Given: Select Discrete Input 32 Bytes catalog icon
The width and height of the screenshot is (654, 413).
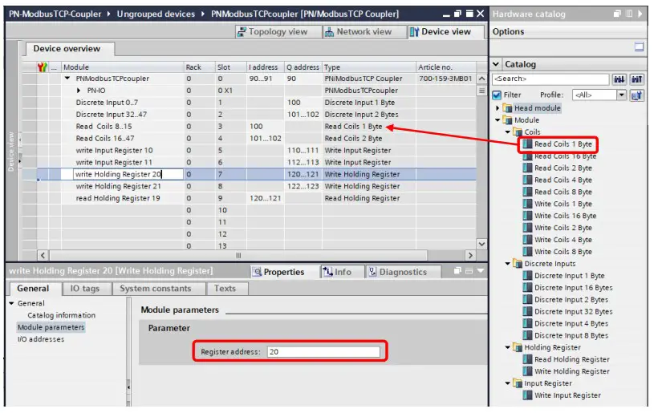Looking at the screenshot, I should point(527,312).
